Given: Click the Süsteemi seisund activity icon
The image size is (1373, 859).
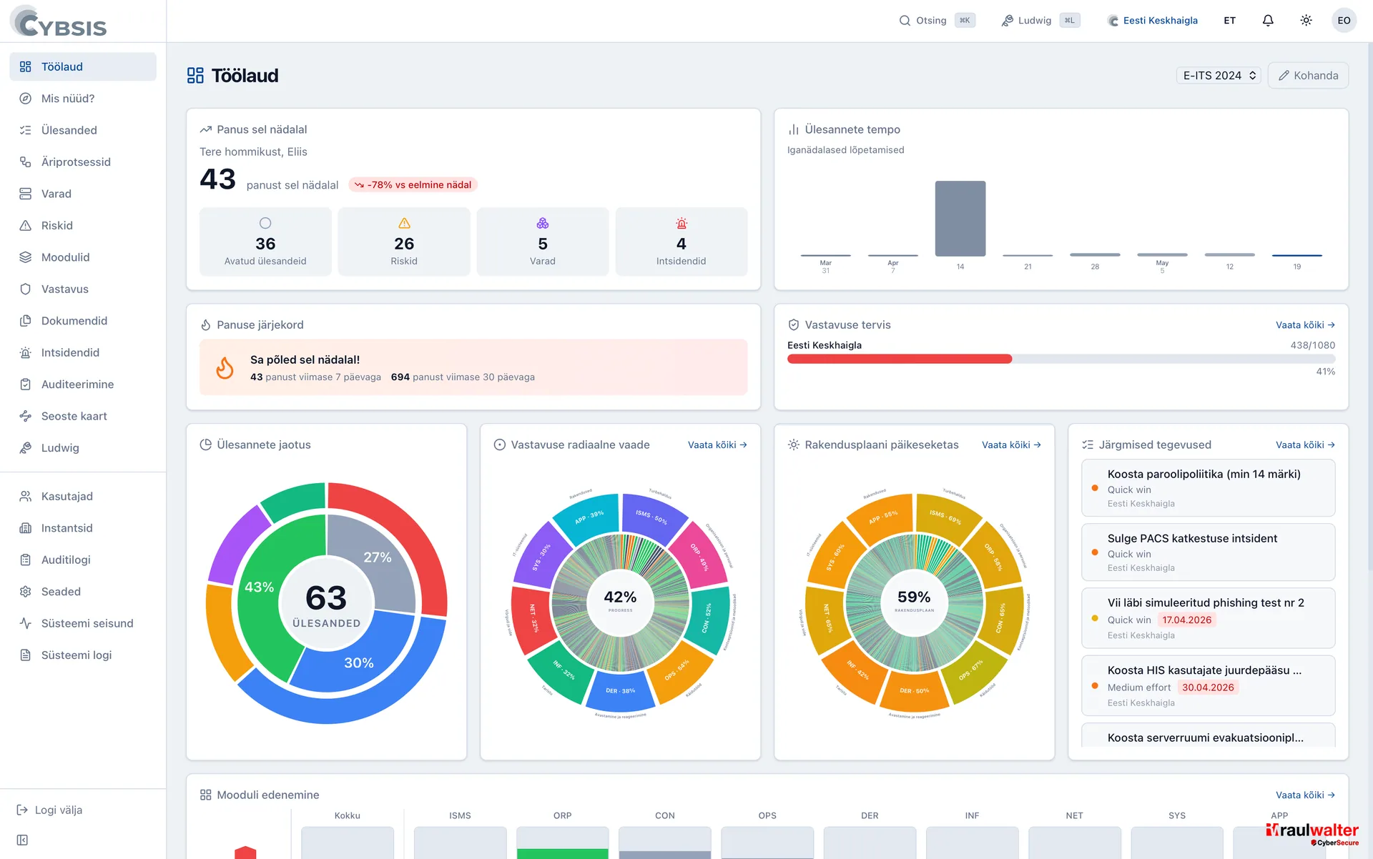Looking at the screenshot, I should tap(26, 623).
